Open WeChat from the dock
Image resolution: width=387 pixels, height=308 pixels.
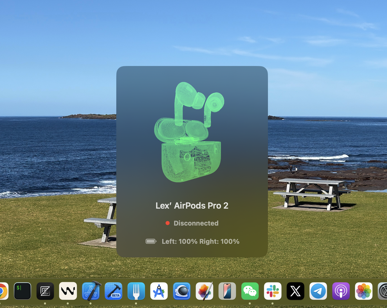click(250, 291)
